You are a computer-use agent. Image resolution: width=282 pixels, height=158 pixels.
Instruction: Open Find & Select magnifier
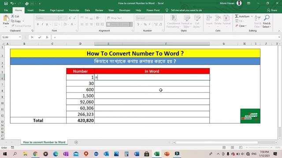(x=267, y=18)
